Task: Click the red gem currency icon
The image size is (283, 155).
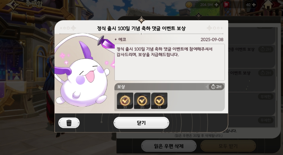Action: click(226, 5)
